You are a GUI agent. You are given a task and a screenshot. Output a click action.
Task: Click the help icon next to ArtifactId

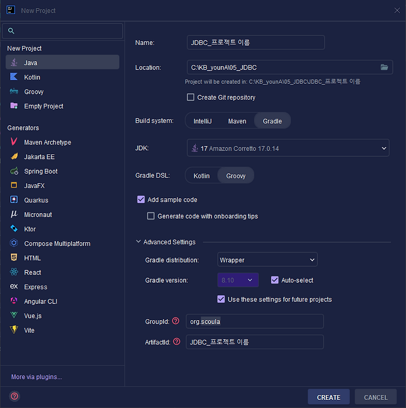176,341
